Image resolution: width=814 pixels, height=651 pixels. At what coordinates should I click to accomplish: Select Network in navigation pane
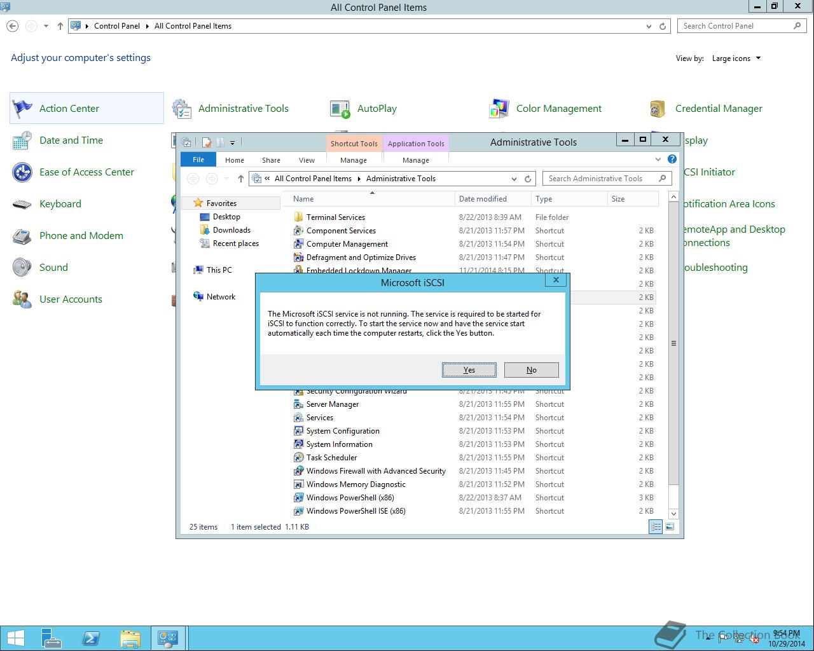[x=221, y=297]
